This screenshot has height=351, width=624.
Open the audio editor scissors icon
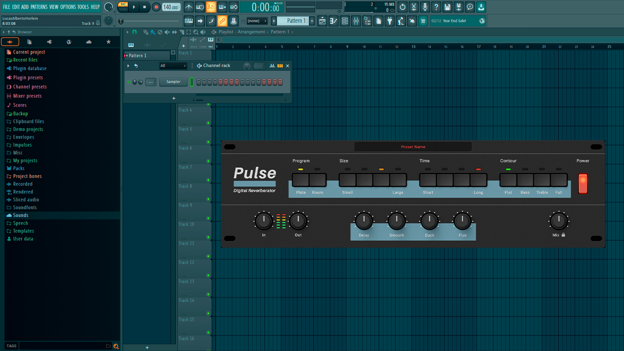tap(414, 7)
